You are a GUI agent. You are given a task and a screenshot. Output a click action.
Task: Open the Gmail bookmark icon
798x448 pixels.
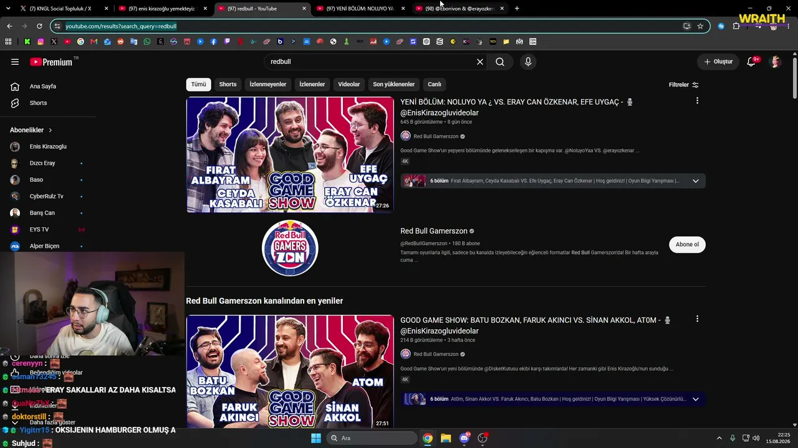(94, 42)
